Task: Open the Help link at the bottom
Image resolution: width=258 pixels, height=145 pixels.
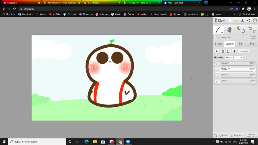Action: 224,135
